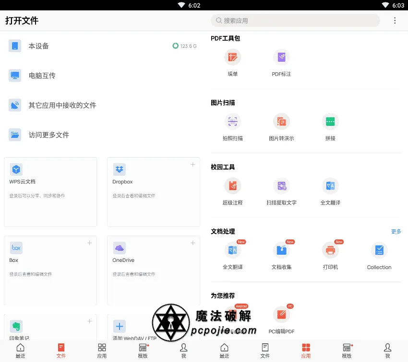
Task: Switch to 模板 tab in left screen
Action: pyautogui.click(x=143, y=351)
